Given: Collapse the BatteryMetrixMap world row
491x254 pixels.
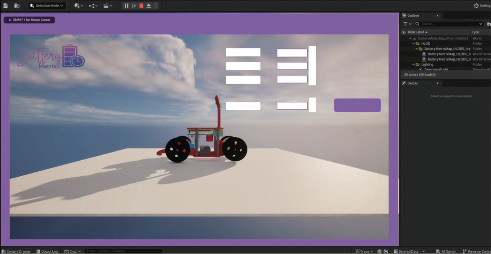Looking at the screenshot, I should coord(410,38).
